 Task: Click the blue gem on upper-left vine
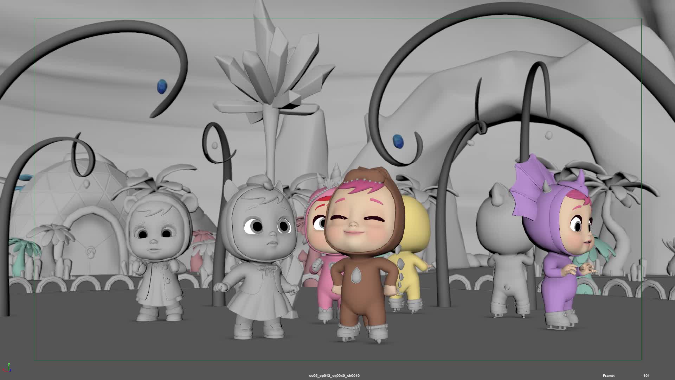tap(162, 87)
